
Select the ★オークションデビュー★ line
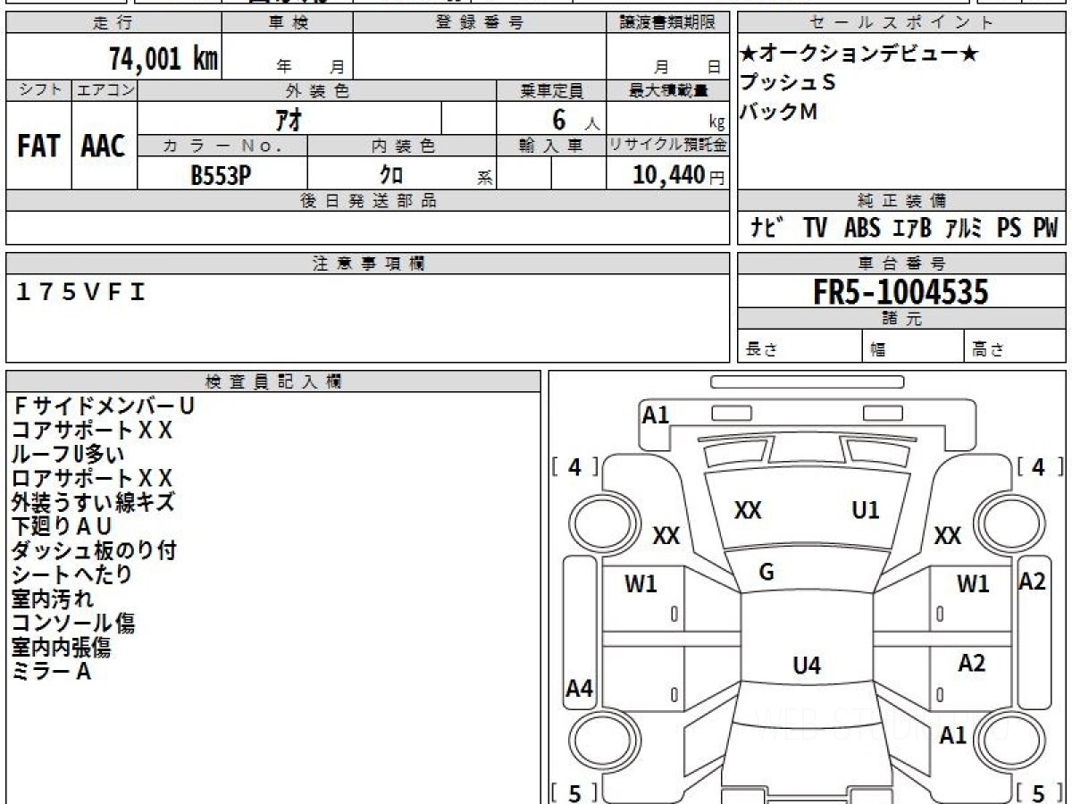[859, 54]
